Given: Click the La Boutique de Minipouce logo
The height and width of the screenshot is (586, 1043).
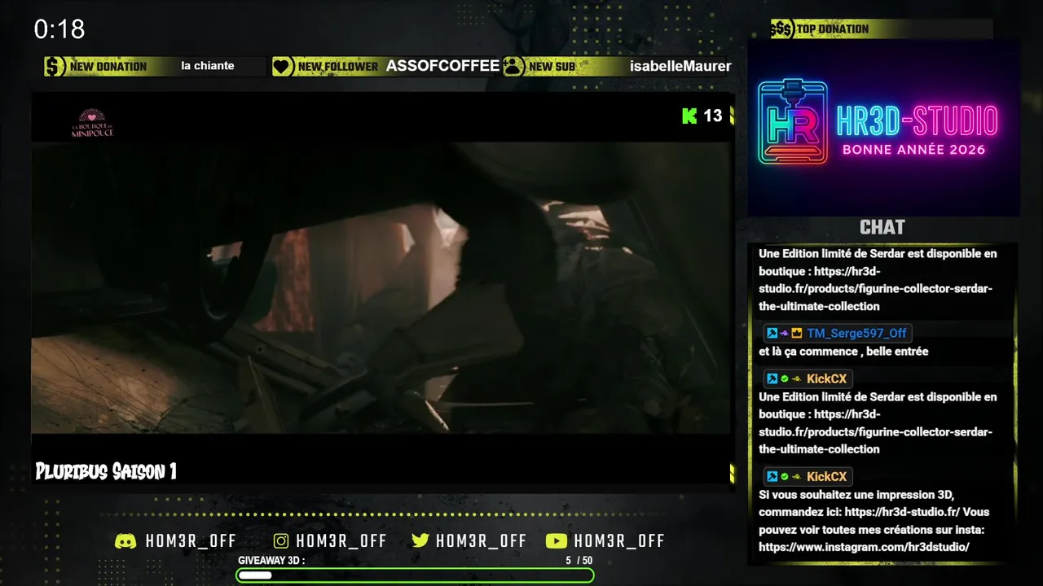Looking at the screenshot, I should coord(92,123).
